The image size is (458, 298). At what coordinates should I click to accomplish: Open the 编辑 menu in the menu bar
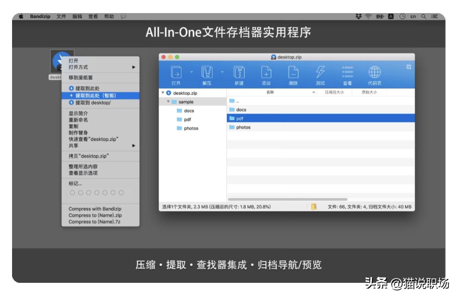tap(77, 17)
